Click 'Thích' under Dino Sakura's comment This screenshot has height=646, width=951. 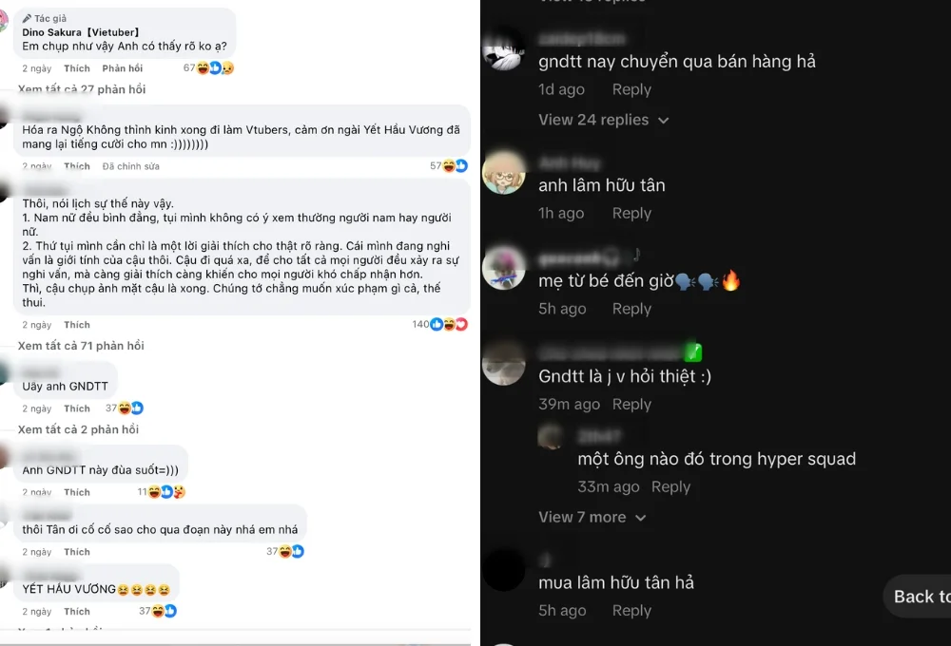(77, 68)
